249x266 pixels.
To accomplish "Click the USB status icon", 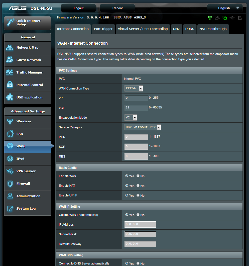I will [x=232, y=18].
